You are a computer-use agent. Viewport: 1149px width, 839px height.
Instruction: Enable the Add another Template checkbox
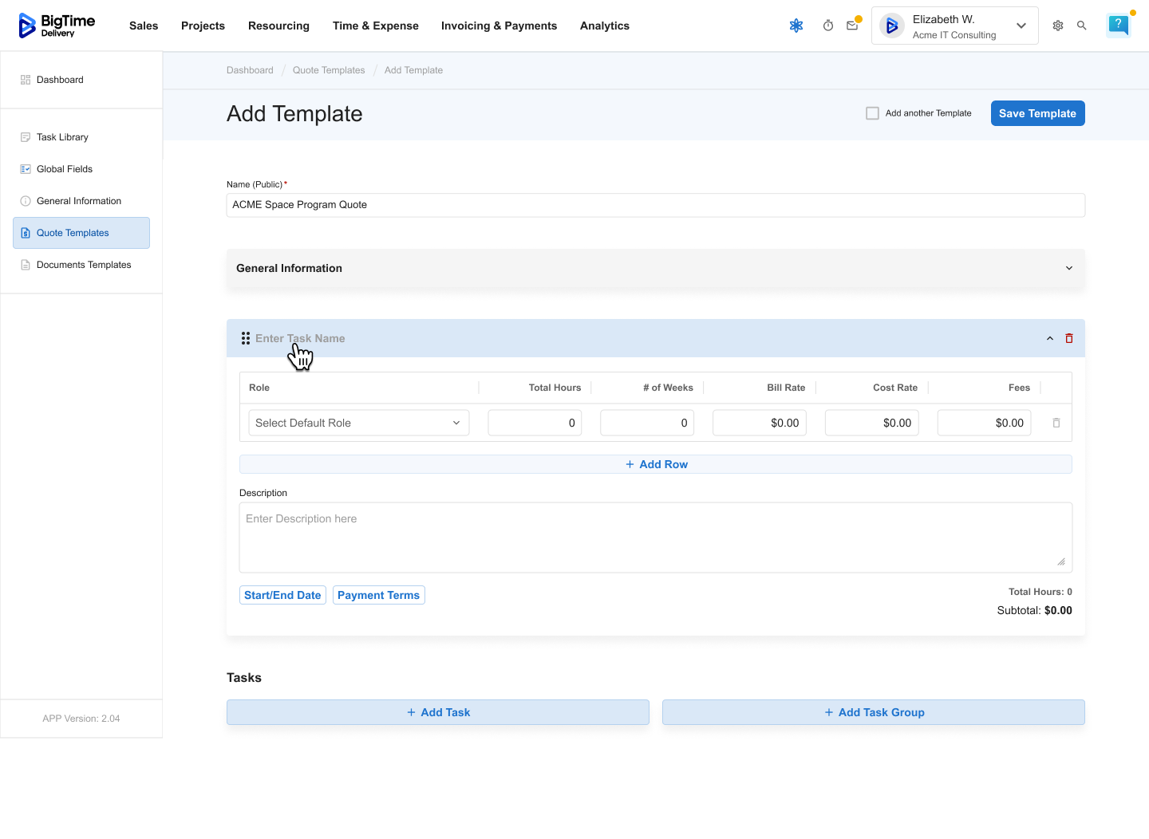(873, 113)
